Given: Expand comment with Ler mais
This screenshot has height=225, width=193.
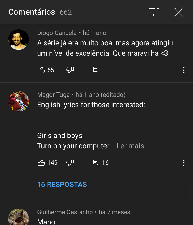Looking at the screenshot, I should click(x=130, y=146).
